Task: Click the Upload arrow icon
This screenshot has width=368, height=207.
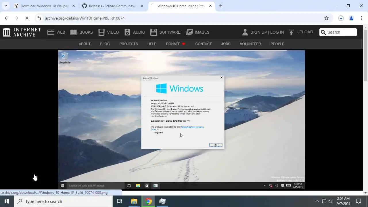Action: (291, 32)
